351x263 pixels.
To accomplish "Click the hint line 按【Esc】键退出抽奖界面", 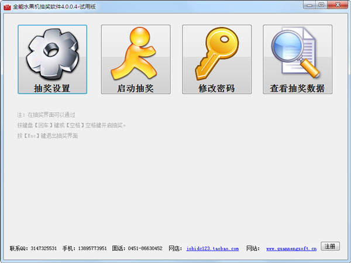I will pos(47,136).
